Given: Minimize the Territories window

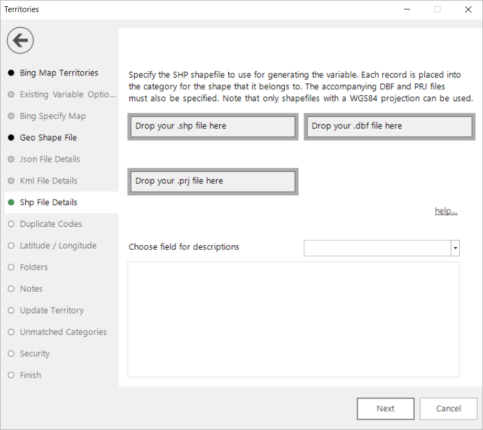Looking at the screenshot, I should (407, 9).
